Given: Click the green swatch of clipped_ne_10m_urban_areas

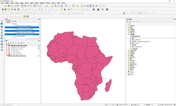Looking at the screenshot, I should (x=9, y=46).
